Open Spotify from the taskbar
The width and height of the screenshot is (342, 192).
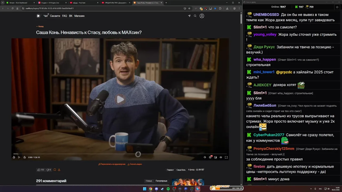coord(168,189)
